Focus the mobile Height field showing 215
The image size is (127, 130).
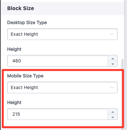[x=57, y=114]
